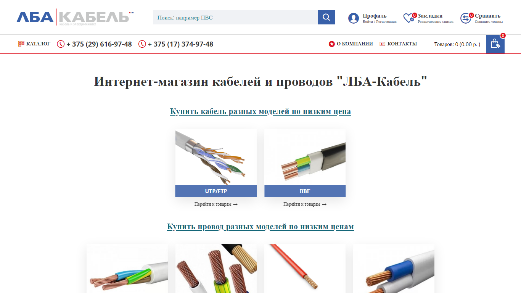
Task: Open 'Купить провод разных моделей' heading link
Action: [260, 227]
